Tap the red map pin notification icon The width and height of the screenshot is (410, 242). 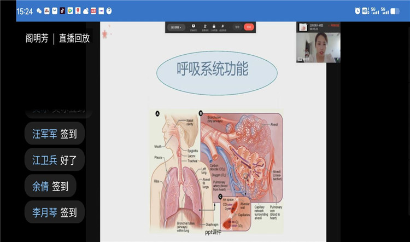coord(78,11)
